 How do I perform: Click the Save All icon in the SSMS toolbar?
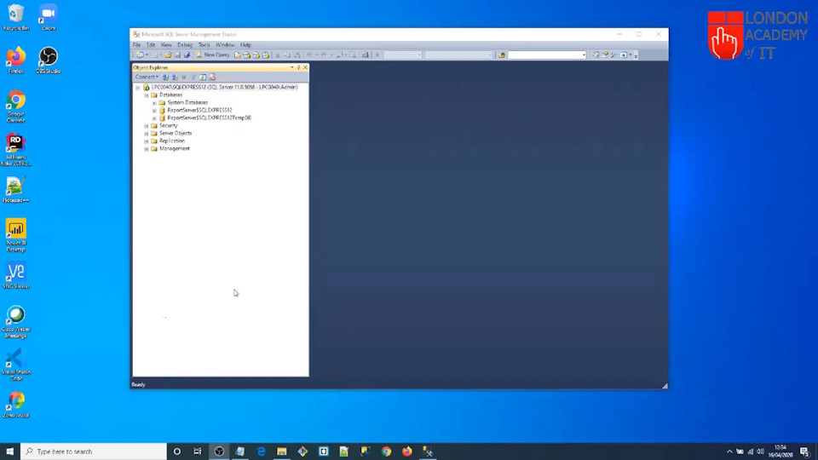(x=187, y=55)
